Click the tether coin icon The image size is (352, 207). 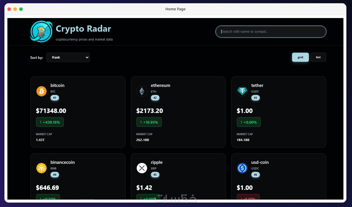(242, 91)
